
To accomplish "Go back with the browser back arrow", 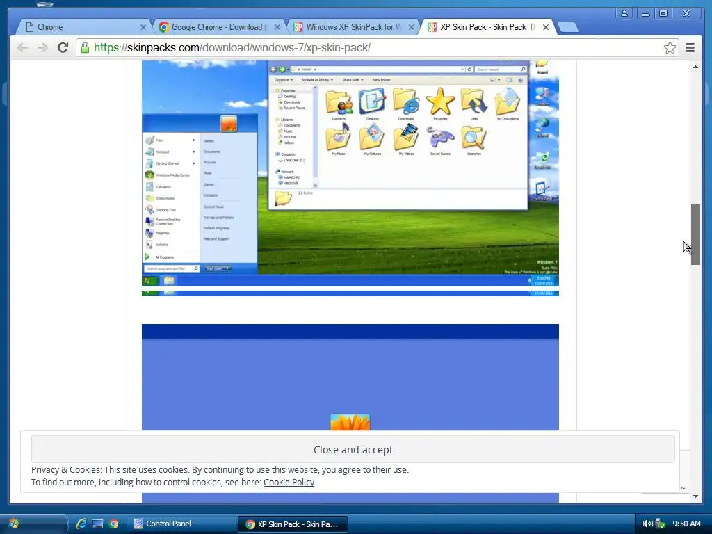I will click(x=22, y=48).
